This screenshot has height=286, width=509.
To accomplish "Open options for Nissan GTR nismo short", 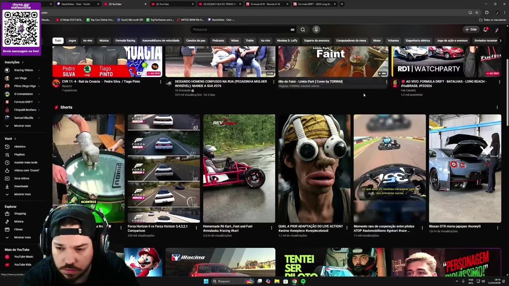I will (x=497, y=228).
